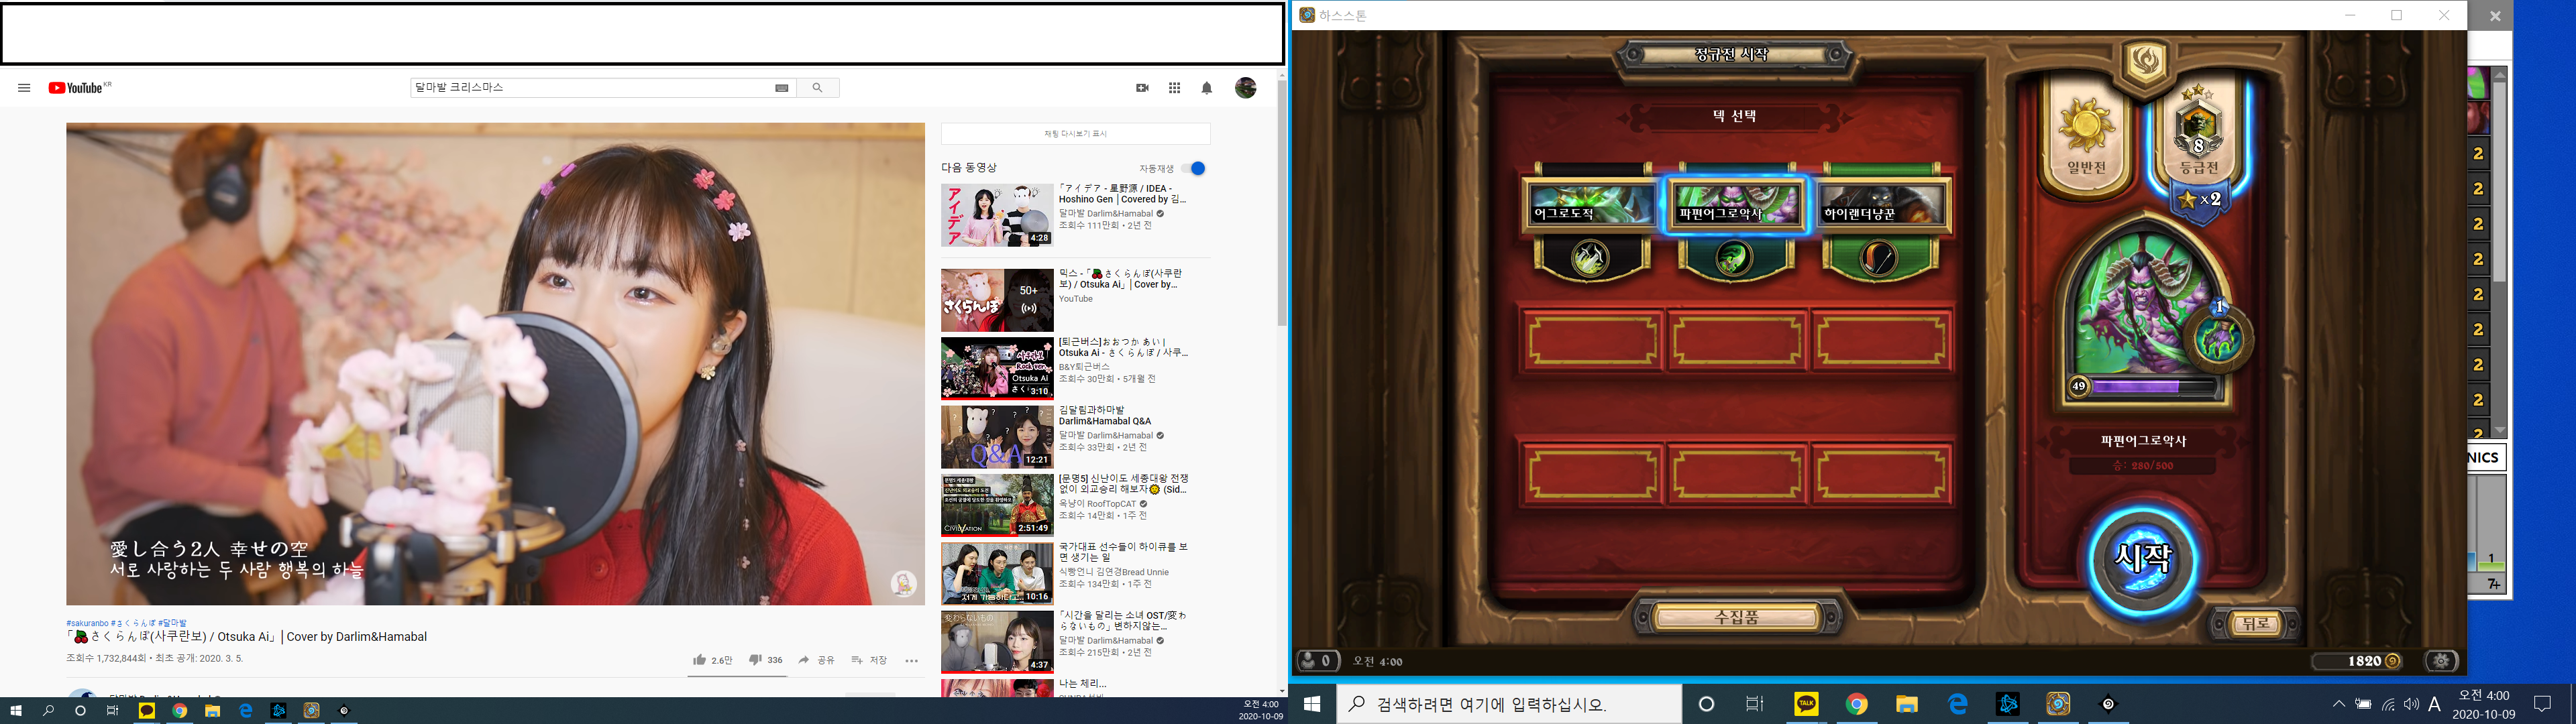Click the YouTube search magnifier button
The width and height of the screenshot is (2576, 724).
817,88
